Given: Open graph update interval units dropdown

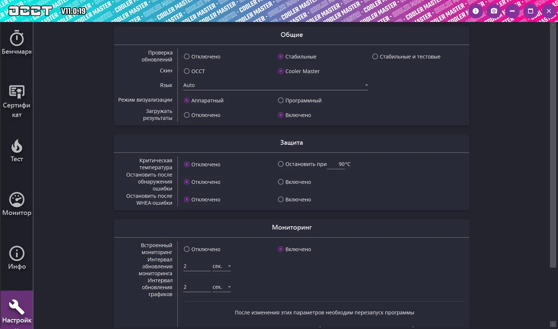Looking at the screenshot, I should (222, 287).
